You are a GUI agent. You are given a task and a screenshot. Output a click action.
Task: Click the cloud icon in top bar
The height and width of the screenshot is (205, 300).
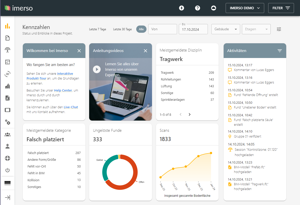click(214, 8)
